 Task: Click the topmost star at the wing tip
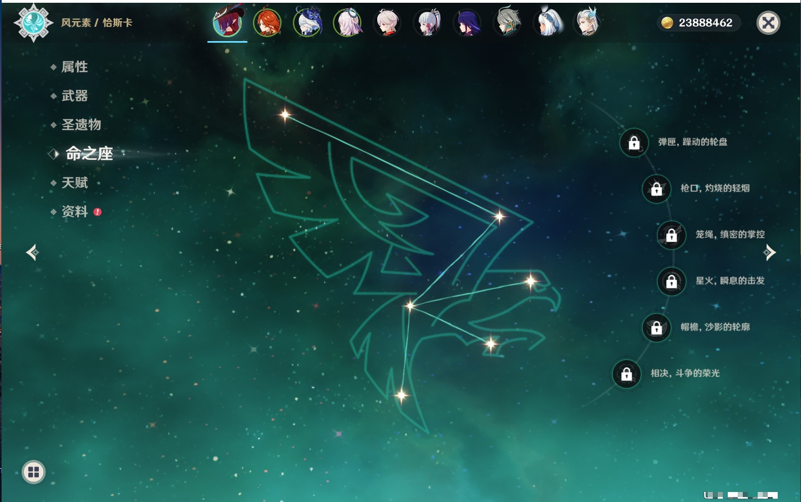point(285,115)
